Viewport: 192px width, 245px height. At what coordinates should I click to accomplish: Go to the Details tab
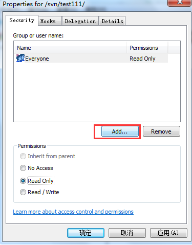click(112, 21)
